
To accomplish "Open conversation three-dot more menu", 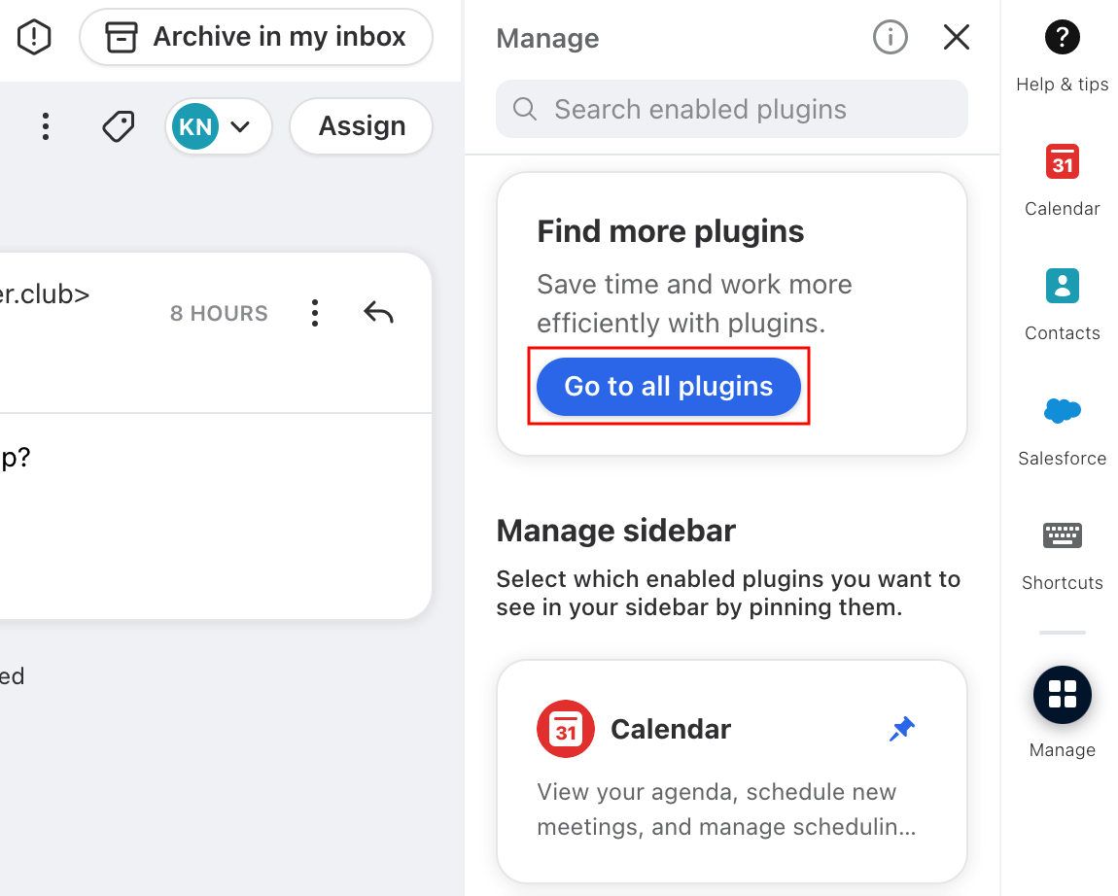I will [x=46, y=127].
